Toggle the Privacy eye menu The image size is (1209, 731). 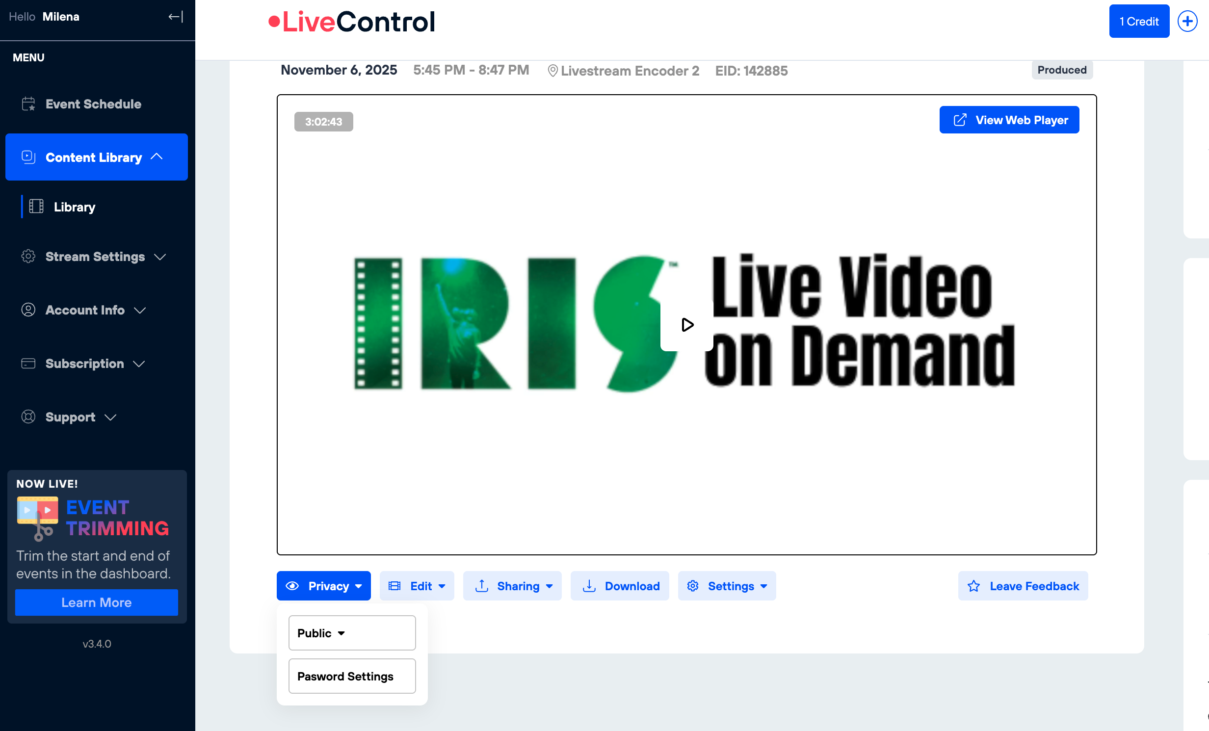point(324,586)
